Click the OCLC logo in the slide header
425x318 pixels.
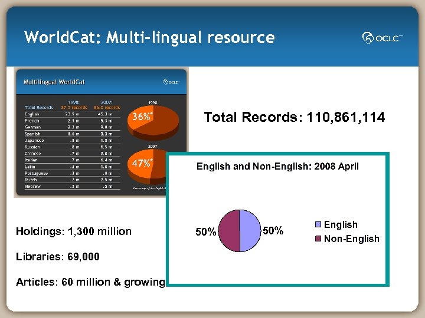tap(382, 38)
